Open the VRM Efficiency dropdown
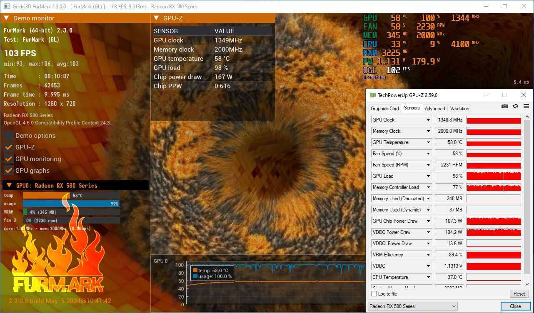534x313 pixels. click(x=428, y=255)
